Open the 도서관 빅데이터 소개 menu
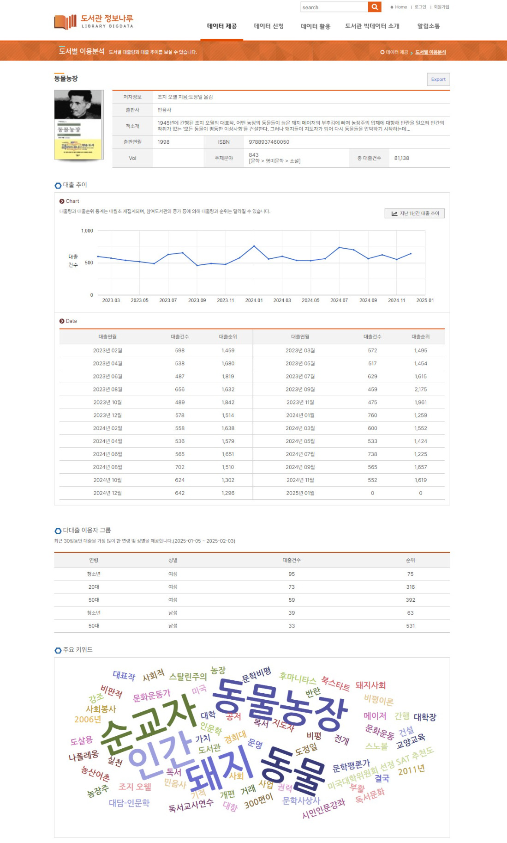 [x=372, y=26]
